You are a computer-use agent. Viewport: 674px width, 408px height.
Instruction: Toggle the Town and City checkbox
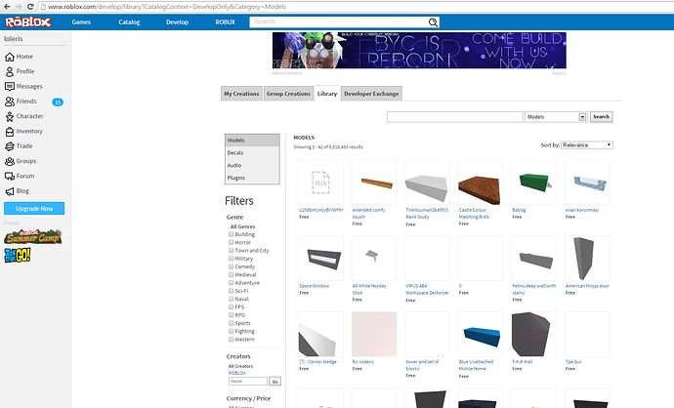(x=232, y=251)
